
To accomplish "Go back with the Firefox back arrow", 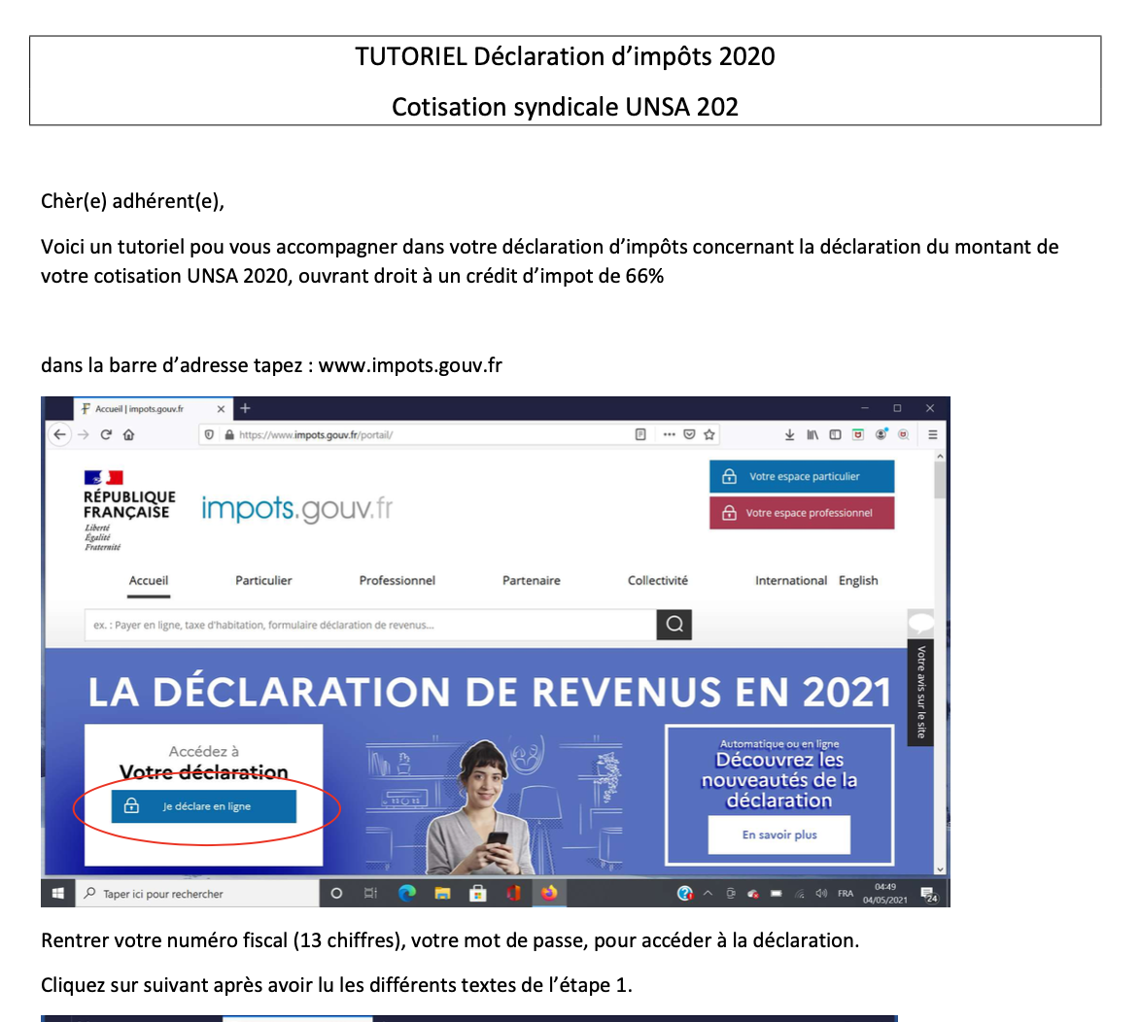I will click(x=60, y=434).
